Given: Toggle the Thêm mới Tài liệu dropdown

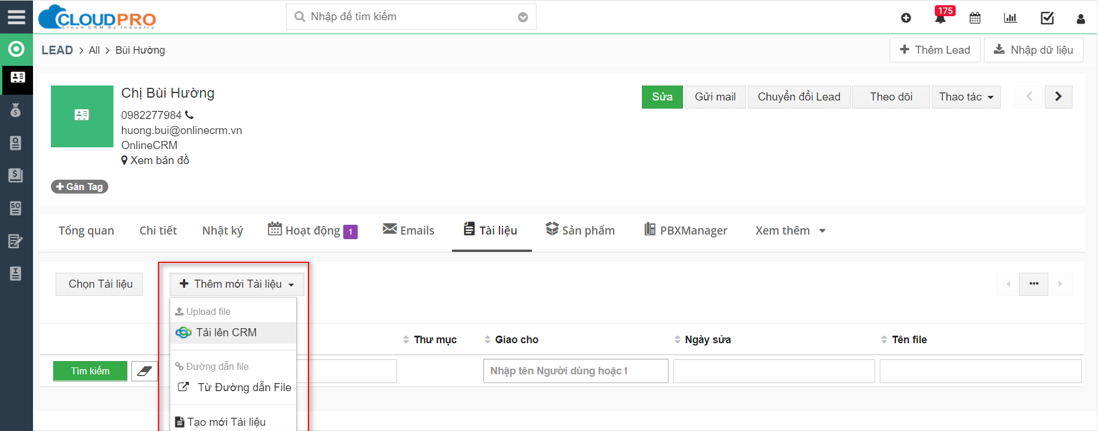Looking at the screenshot, I should (x=237, y=284).
